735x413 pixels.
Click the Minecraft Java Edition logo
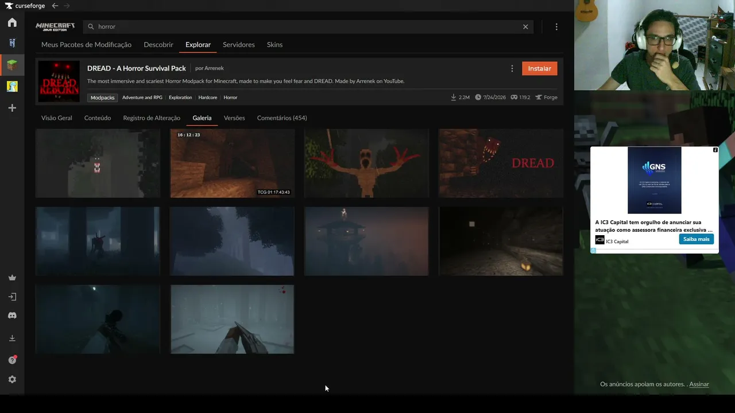click(55, 26)
